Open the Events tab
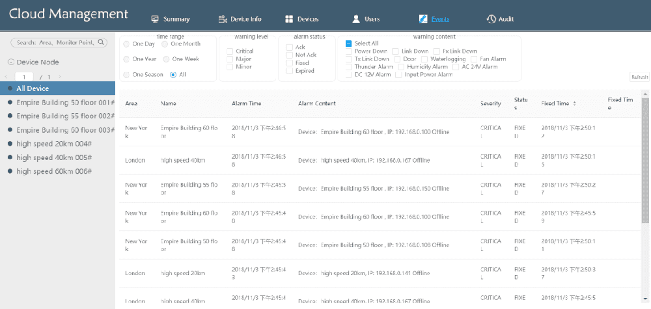Viewport: 651px width, 309px height. pyautogui.click(x=434, y=19)
